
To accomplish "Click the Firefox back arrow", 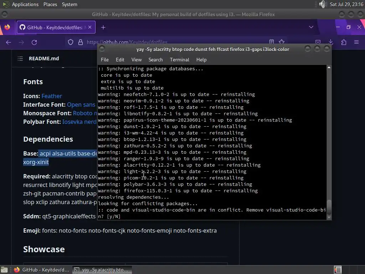I will (9, 42).
